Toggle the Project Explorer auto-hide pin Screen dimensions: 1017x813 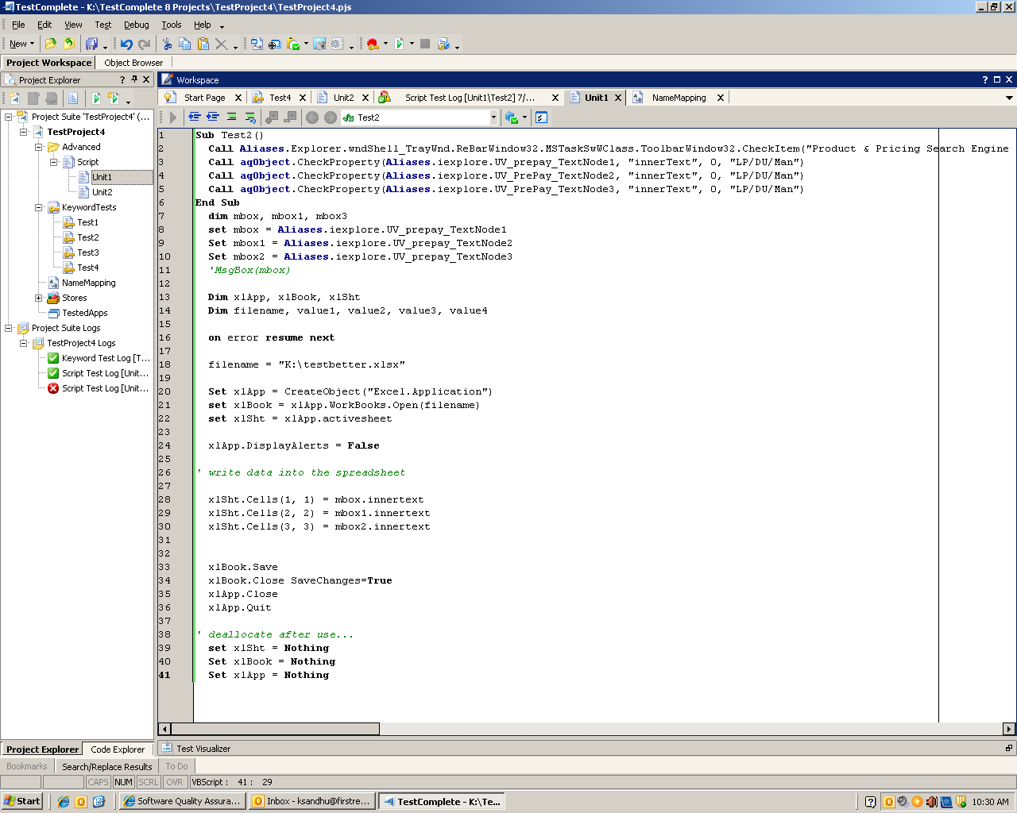pyautogui.click(x=134, y=79)
